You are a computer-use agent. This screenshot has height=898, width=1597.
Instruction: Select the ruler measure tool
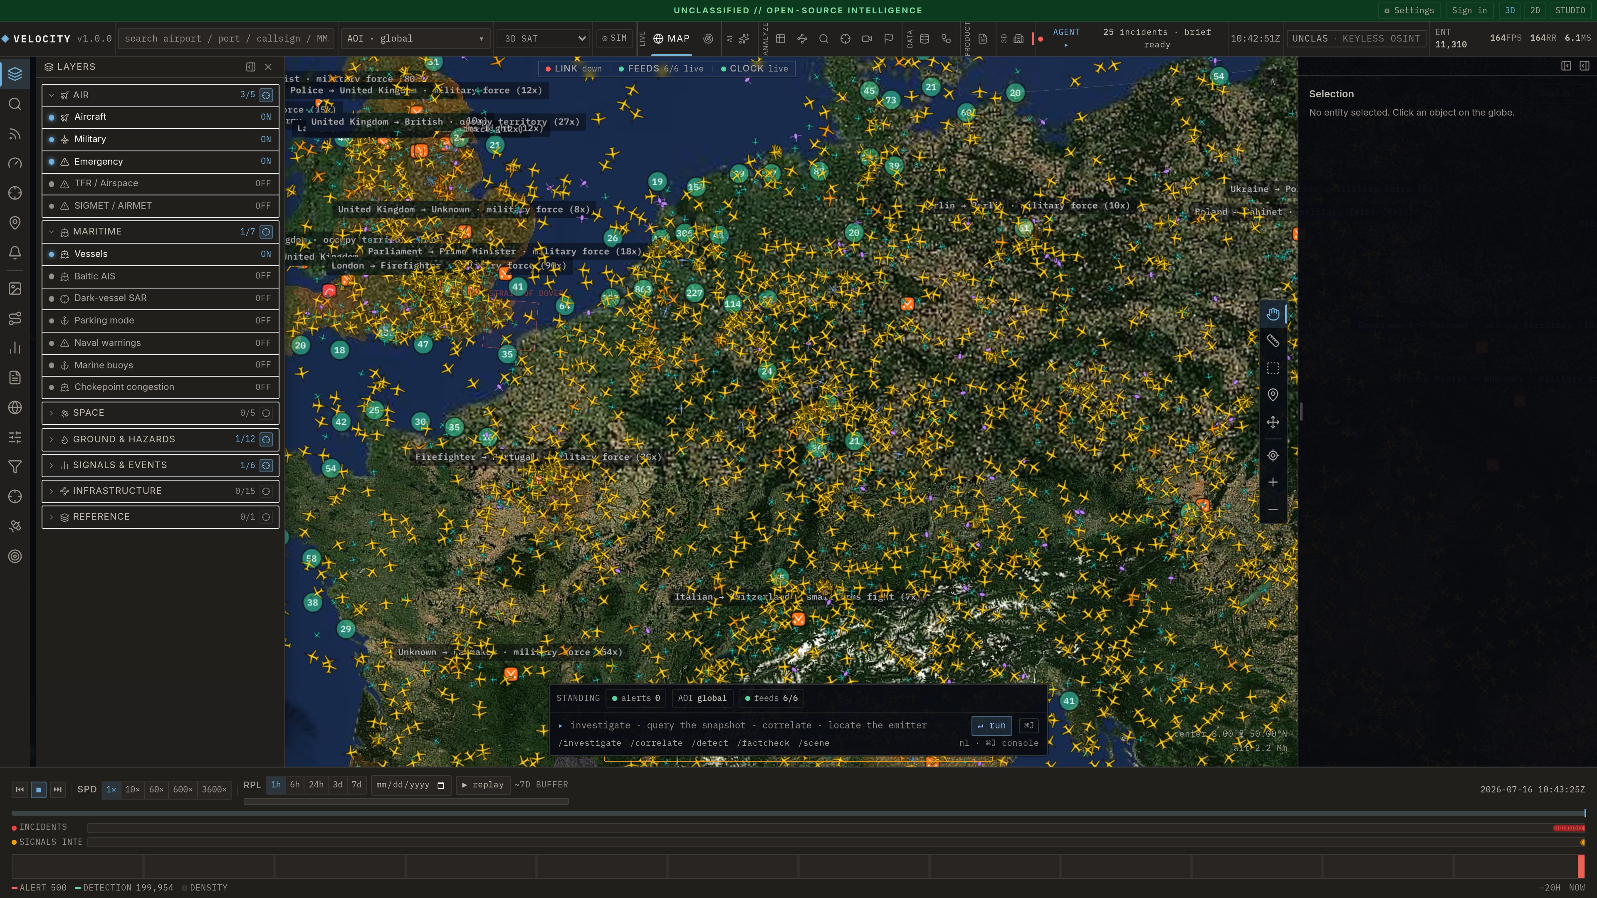(x=1273, y=341)
